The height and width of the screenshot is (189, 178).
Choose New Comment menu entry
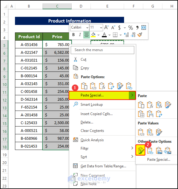[102, 175]
